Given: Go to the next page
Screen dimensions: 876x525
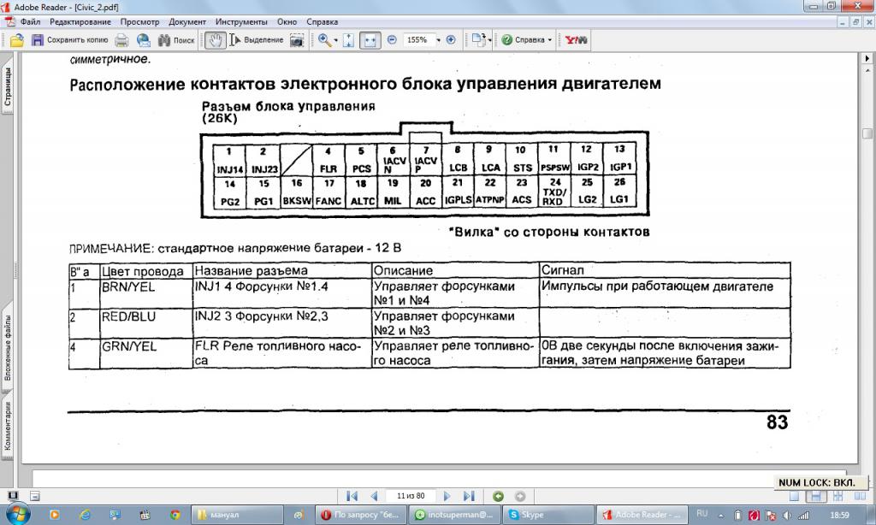Looking at the screenshot, I should [447, 496].
